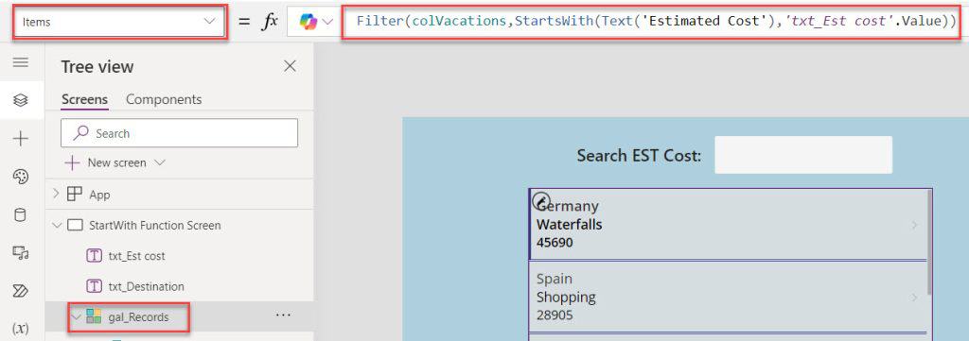Open Spain row's next arrow

tap(915, 298)
